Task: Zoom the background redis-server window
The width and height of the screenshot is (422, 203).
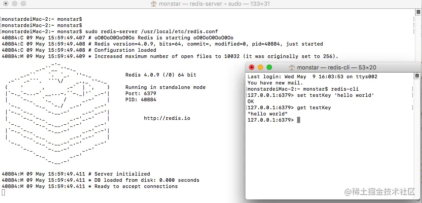Action: (23, 4)
